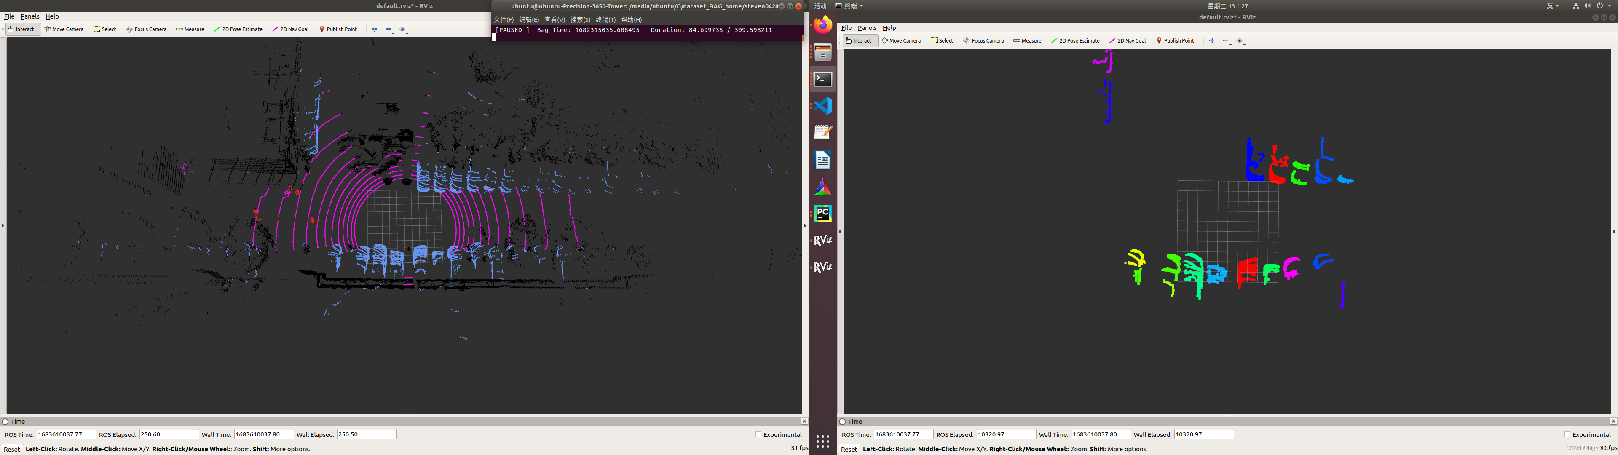Close the Time panel in left RViz
1618x455 pixels.
(804, 421)
